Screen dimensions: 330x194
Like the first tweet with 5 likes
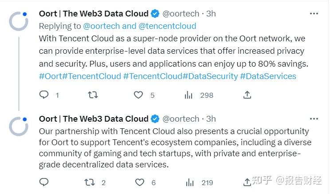(x=139, y=95)
